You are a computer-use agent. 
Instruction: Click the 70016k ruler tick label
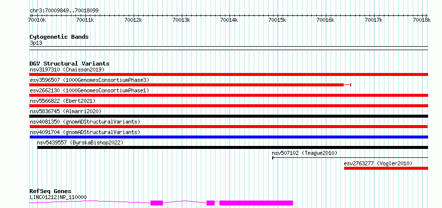[326, 20]
